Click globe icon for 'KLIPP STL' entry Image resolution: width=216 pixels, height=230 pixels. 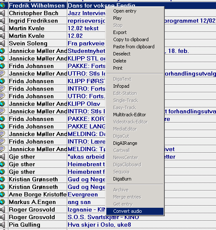click(x=3, y=58)
